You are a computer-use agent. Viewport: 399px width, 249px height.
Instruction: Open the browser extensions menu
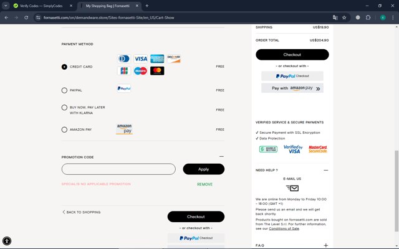click(x=368, y=17)
